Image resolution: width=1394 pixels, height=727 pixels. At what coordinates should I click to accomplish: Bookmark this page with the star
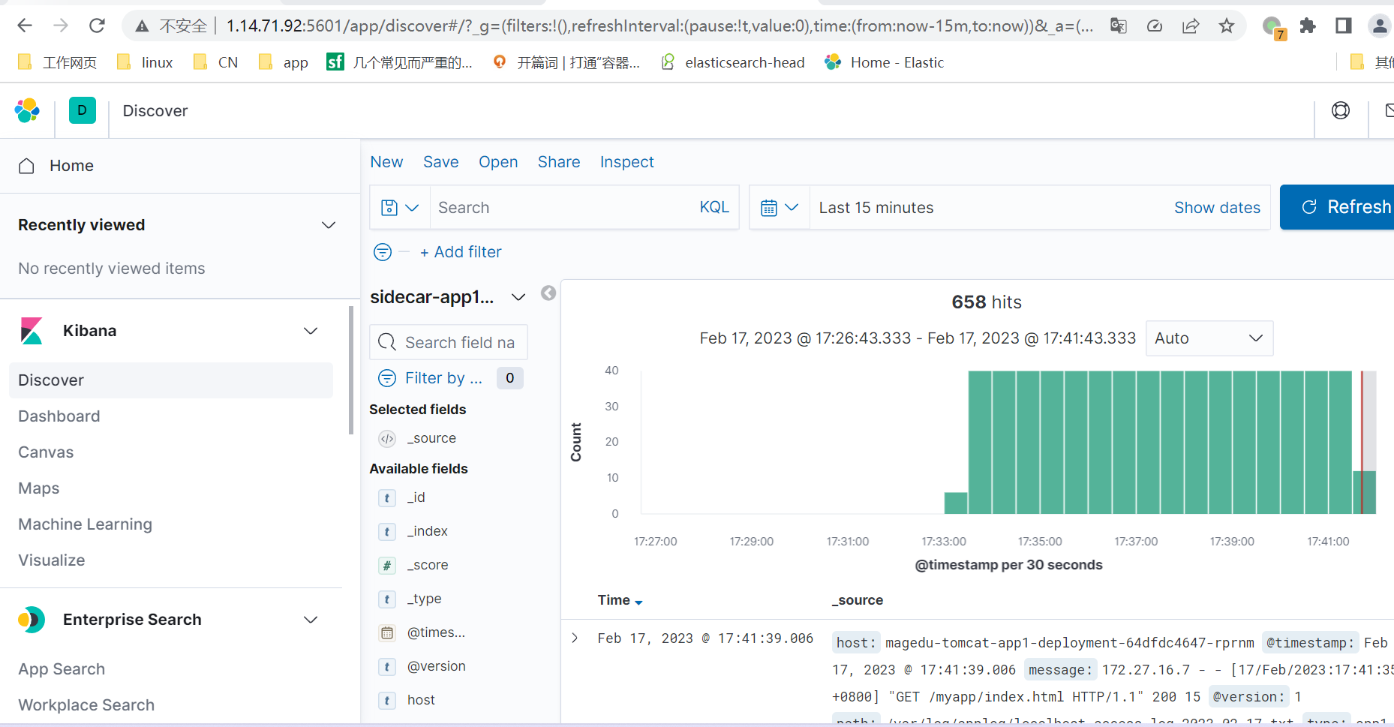pos(1227,26)
